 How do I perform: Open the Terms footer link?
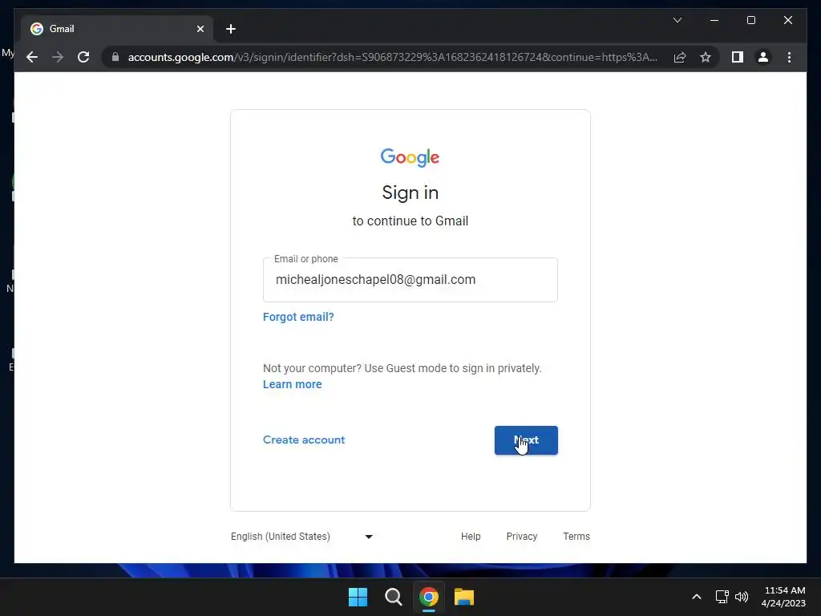point(576,537)
